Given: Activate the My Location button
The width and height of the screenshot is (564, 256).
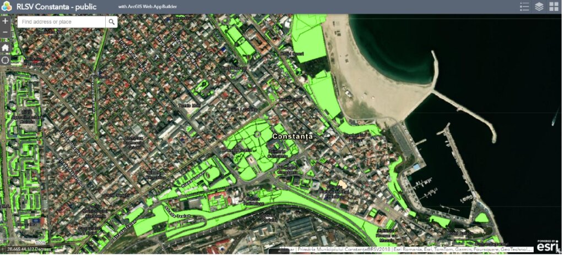Looking at the screenshot, I should pyautogui.click(x=6, y=60).
